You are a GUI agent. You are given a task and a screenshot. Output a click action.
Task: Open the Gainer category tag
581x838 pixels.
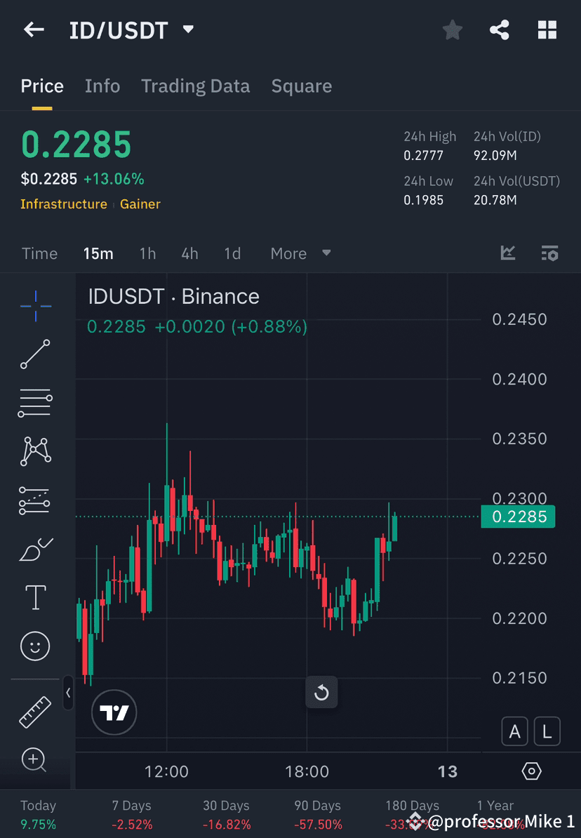tap(140, 204)
